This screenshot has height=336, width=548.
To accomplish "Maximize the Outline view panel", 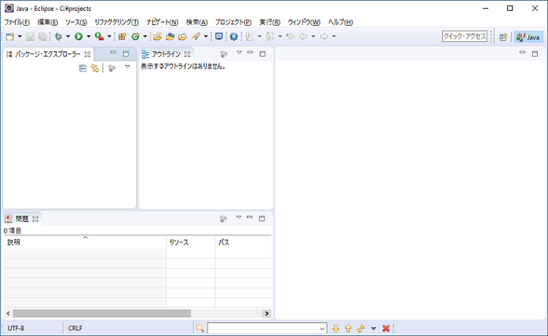I will coord(263,54).
